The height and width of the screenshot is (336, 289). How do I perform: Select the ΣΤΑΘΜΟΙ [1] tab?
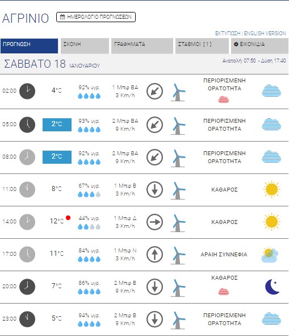(x=202, y=45)
